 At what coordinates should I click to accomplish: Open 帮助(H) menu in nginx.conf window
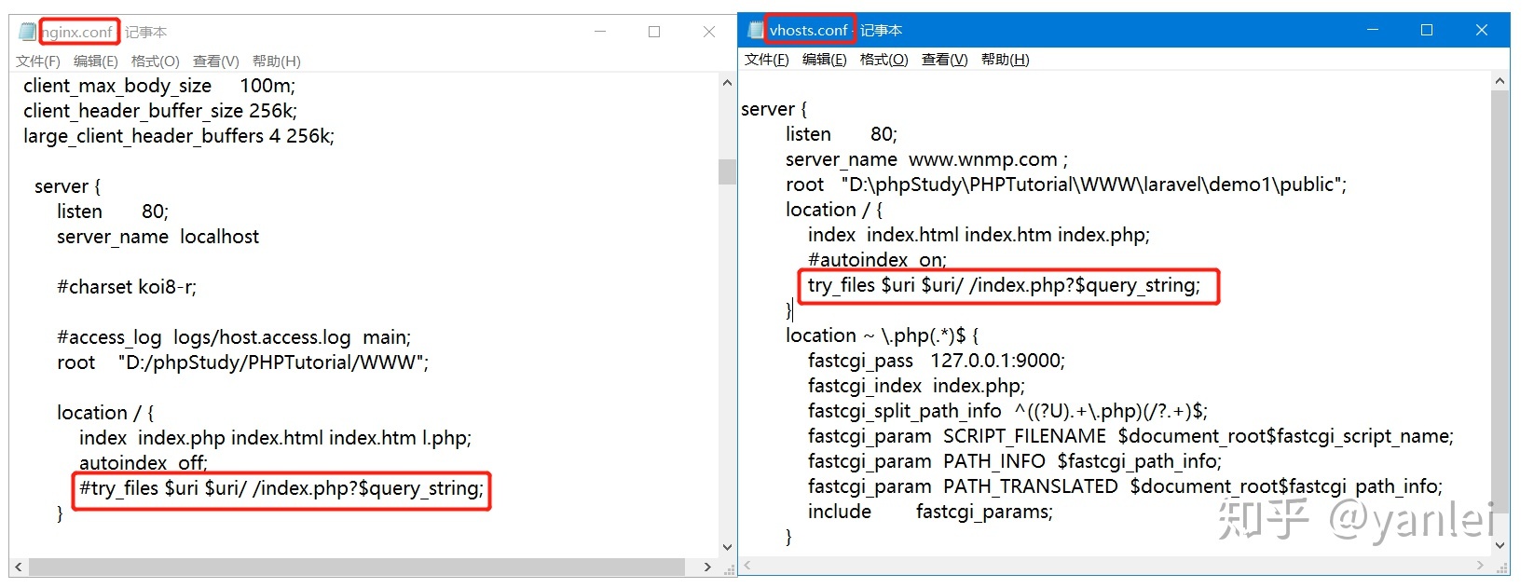click(x=277, y=62)
